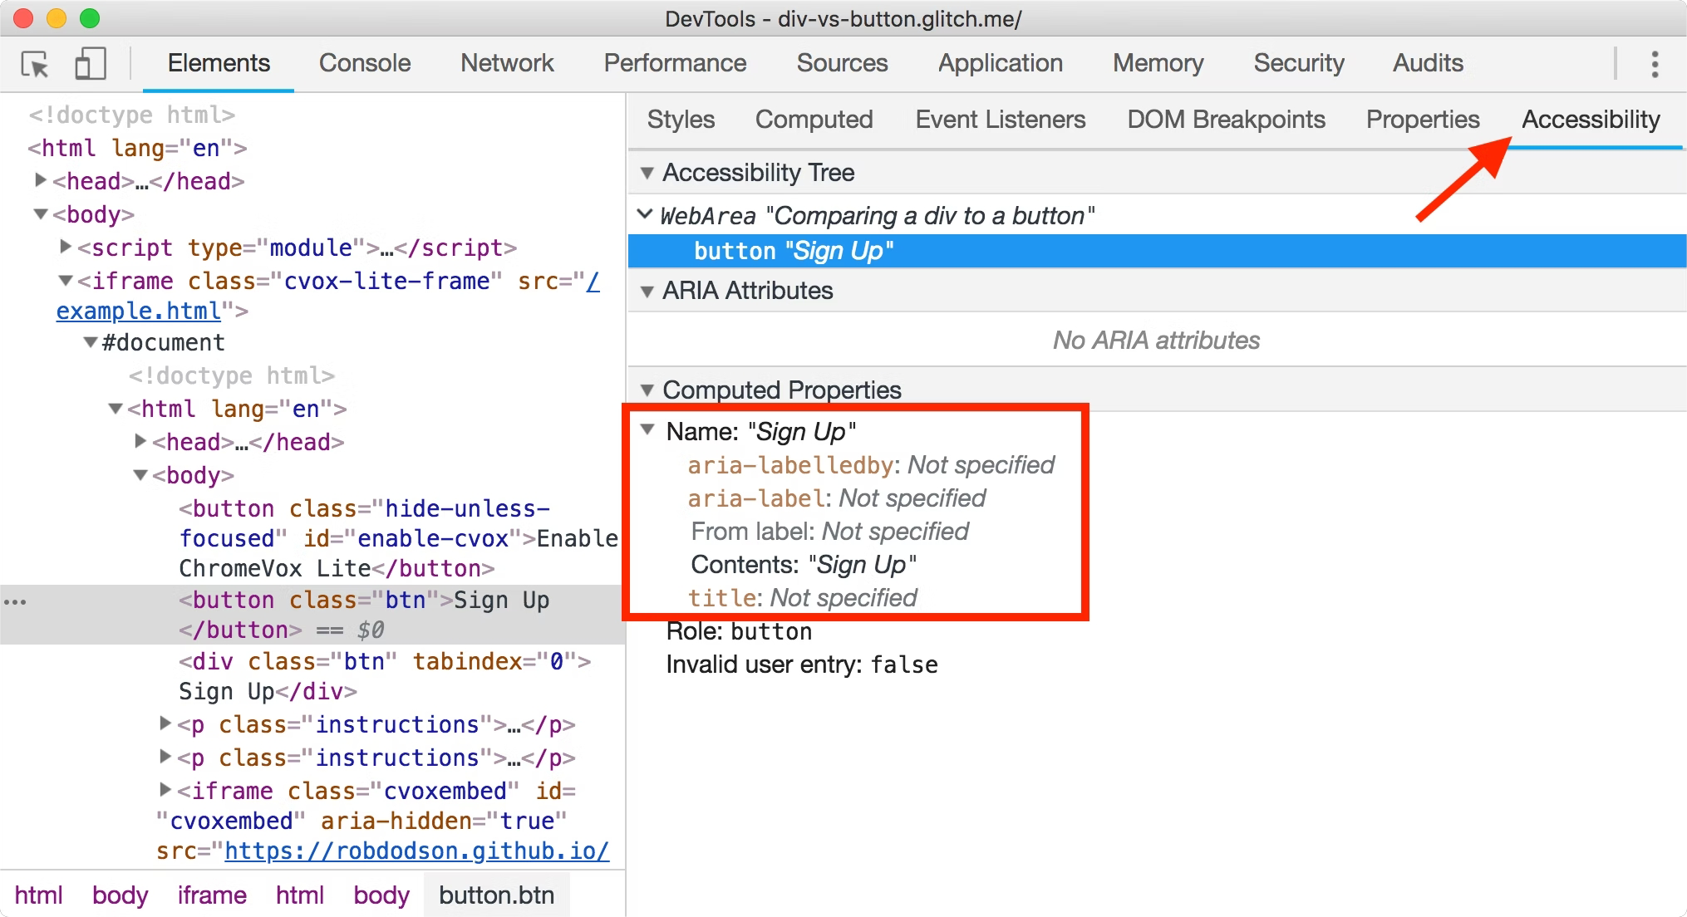This screenshot has height=917, width=1687.
Task: Activate the inspect element picker icon
Action: pos(35,64)
